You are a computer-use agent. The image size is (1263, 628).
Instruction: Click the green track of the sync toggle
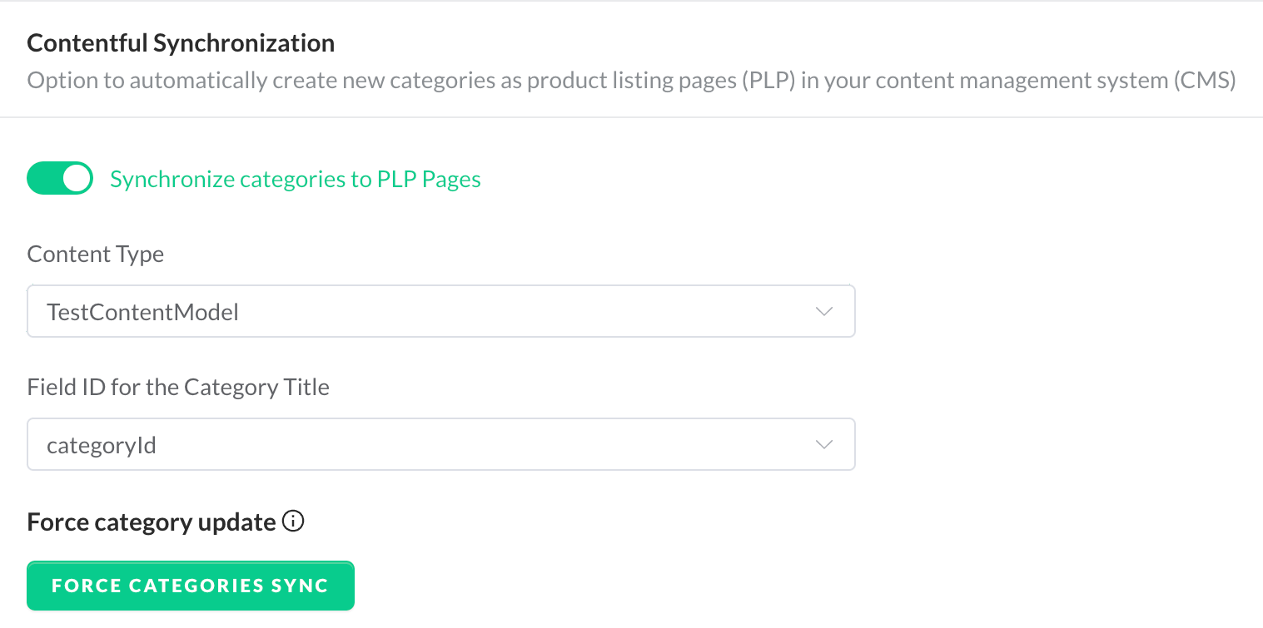tap(43, 178)
